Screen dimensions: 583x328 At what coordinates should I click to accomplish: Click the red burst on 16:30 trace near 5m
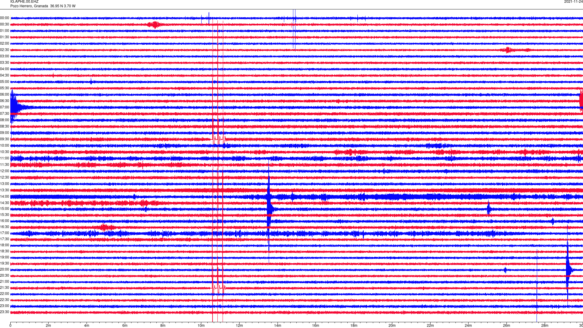[x=105, y=227]
